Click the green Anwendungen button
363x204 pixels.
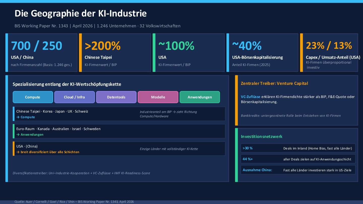tap(200, 97)
